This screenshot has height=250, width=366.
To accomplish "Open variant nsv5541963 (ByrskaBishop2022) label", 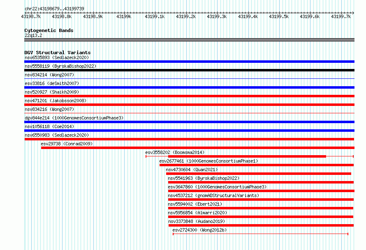I will [x=204, y=178].
